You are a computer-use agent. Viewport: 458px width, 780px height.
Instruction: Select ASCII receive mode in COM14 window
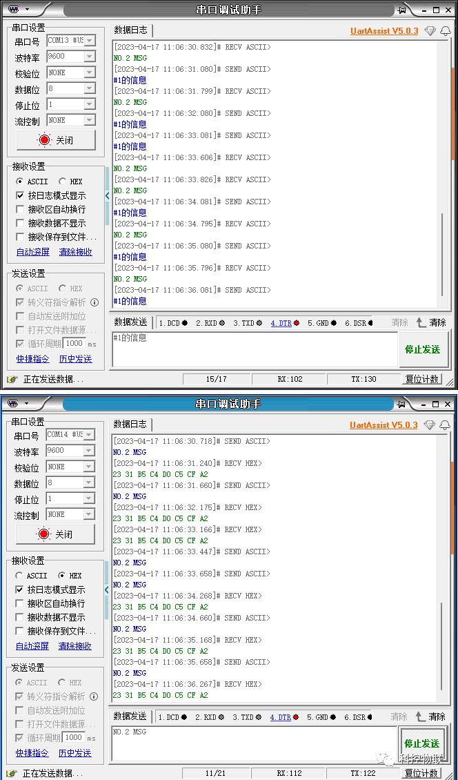[x=32, y=576]
